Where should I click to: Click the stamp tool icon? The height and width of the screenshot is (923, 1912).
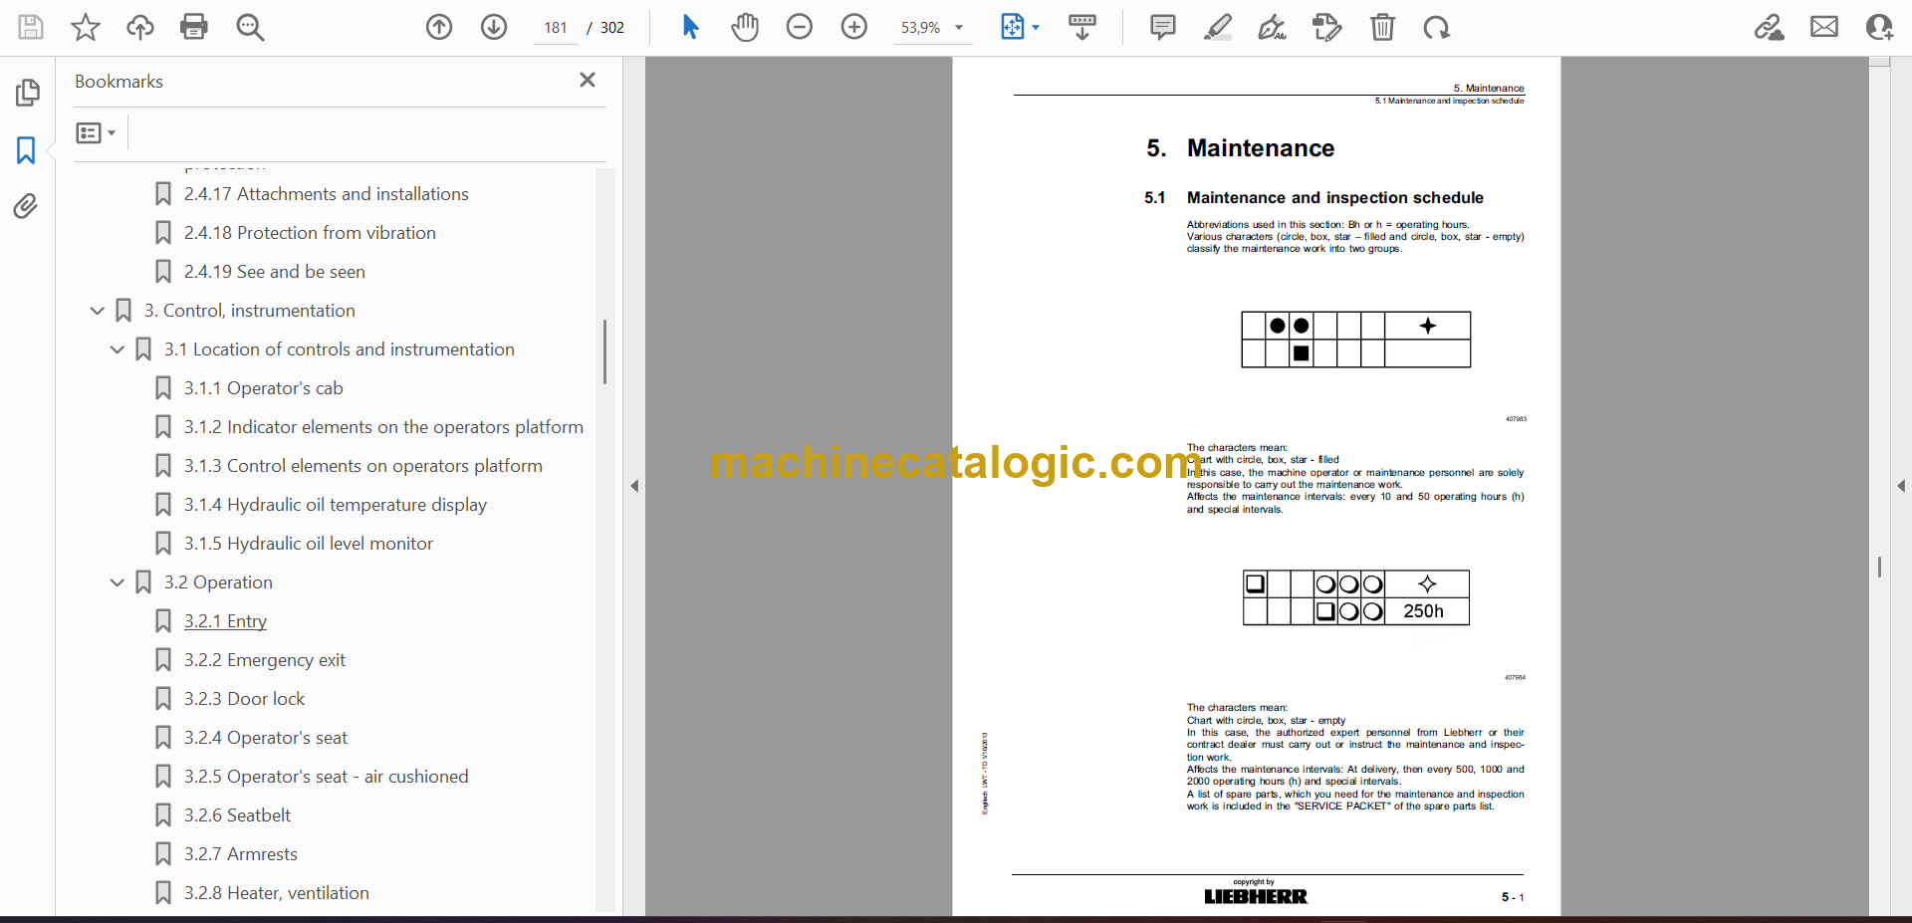(1327, 27)
